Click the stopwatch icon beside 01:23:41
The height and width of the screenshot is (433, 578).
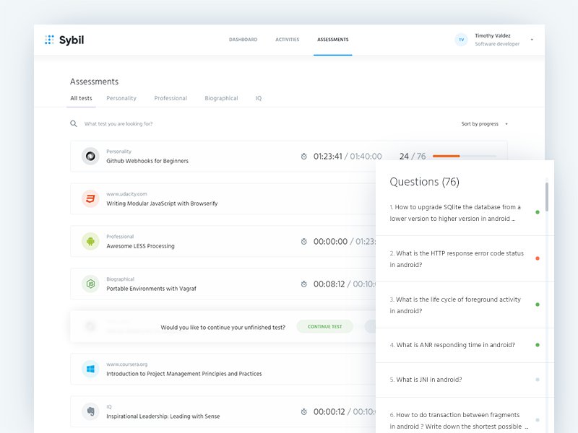click(x=304, y=155)
